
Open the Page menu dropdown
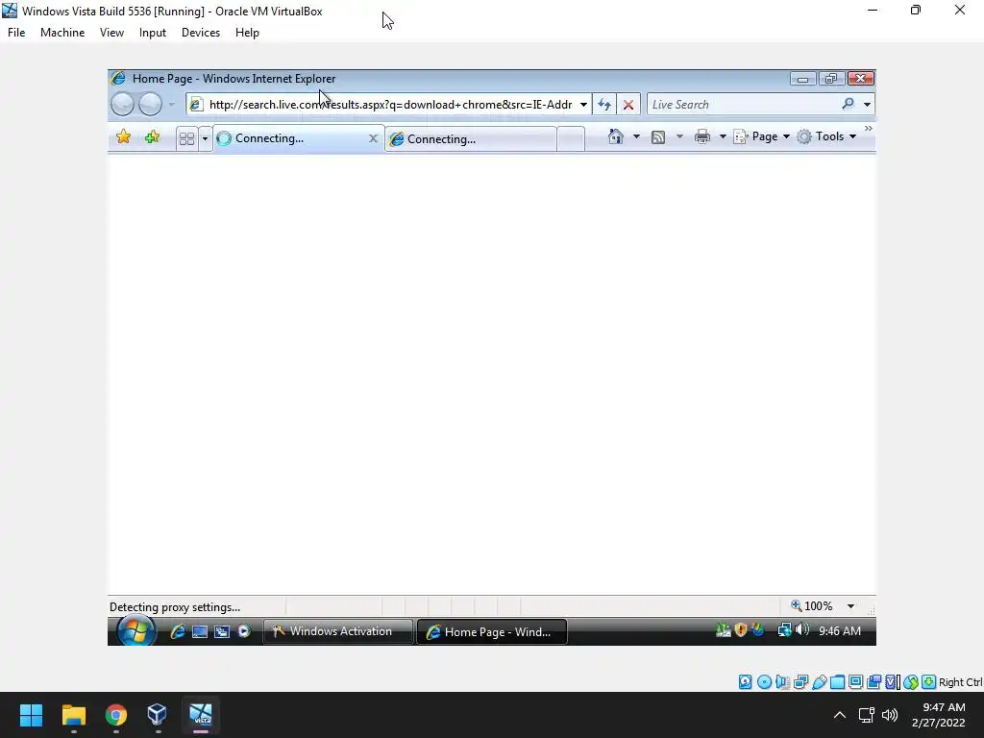tap(762, 136)
